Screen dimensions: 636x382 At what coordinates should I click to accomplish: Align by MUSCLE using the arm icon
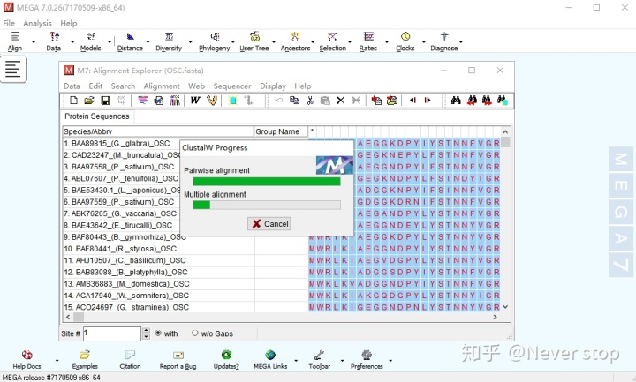pyautogui.click(x=212, y=100)
